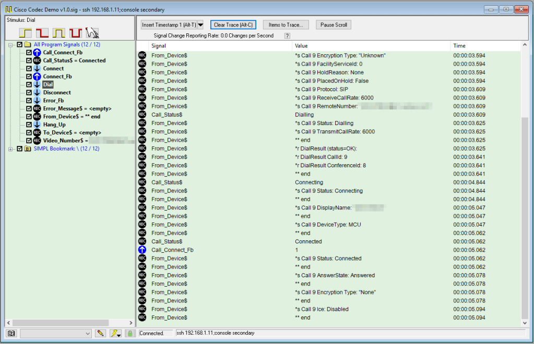This screenshot has width=534, height=344.
Task: Click the pencil edit icon at bottom
Action: point(101,333)
